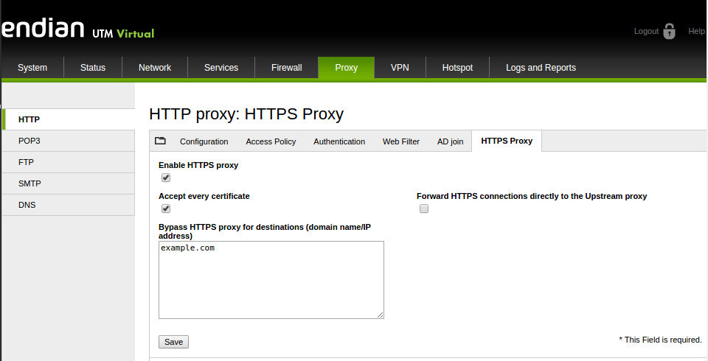Open Logs and Reports menu
Screen dimensions: 708x361
(x=541, y=68)
